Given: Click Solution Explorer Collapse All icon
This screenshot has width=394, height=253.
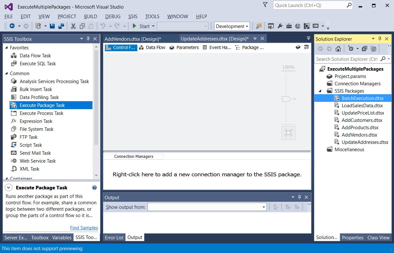Looking at the screenshot, I should point(365,49).
